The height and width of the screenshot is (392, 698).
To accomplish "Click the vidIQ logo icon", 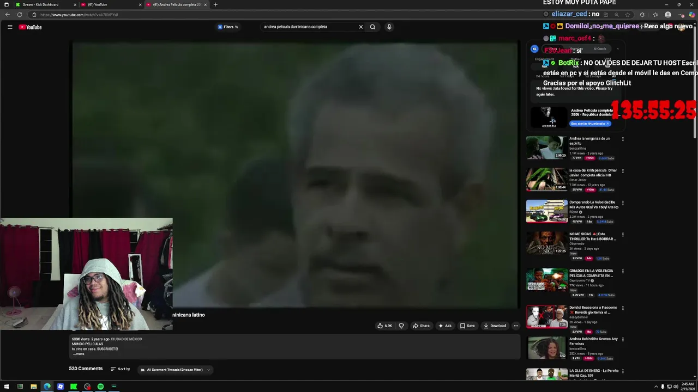I will (534, 49).
